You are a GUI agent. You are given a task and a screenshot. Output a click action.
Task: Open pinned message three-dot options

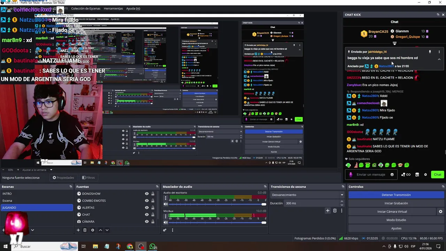click(439, 52)
